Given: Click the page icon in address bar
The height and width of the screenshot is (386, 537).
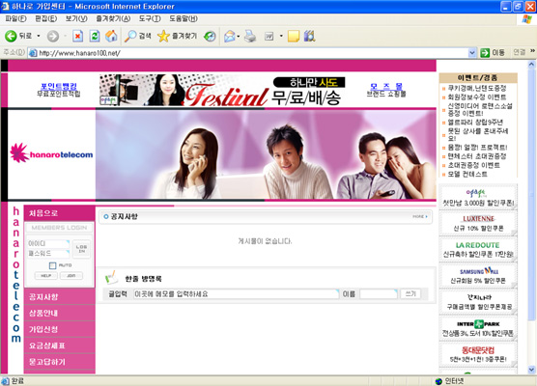Looking at the screenshot, I should (x=33, y=53).
